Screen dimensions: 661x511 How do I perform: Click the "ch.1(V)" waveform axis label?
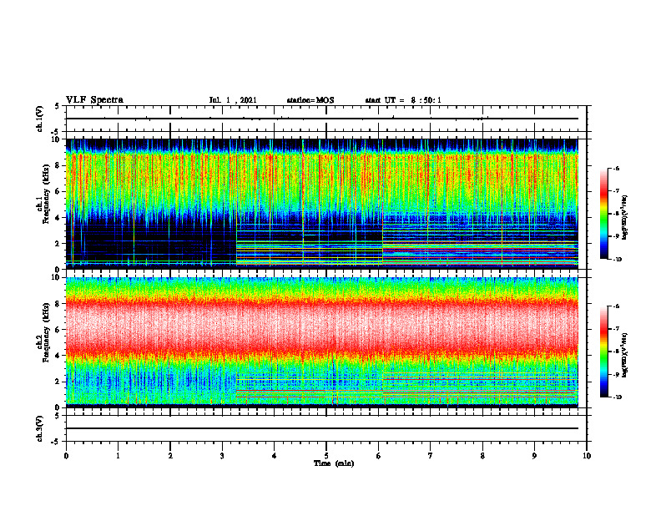pos(40,119)
